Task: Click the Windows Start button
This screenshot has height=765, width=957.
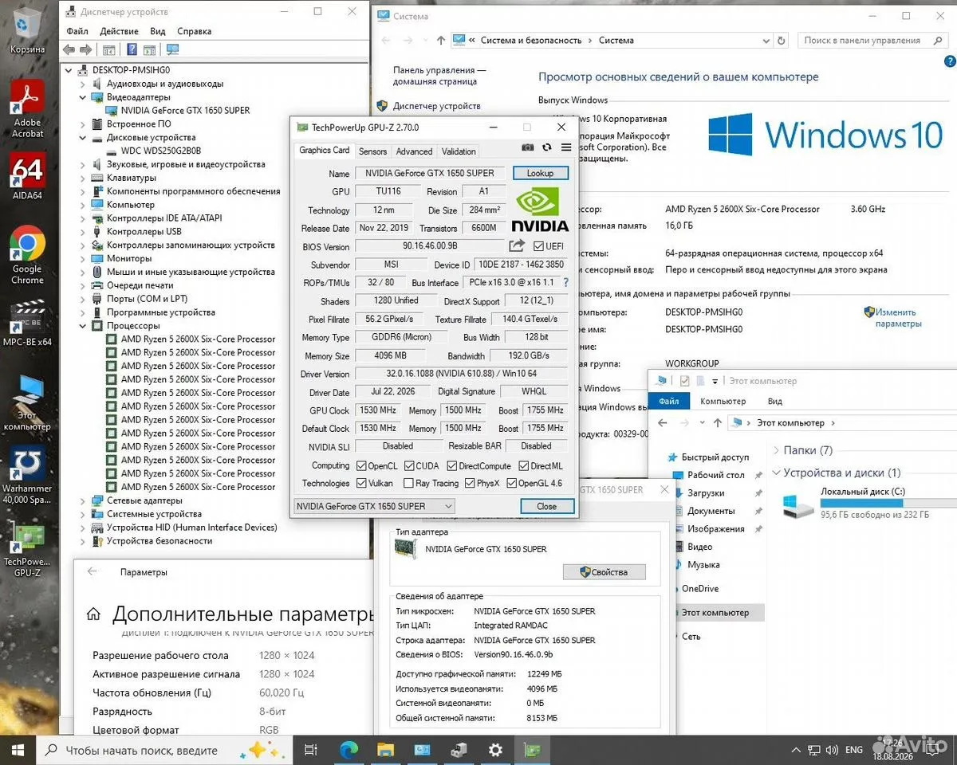Action: (x=18, y=750)
